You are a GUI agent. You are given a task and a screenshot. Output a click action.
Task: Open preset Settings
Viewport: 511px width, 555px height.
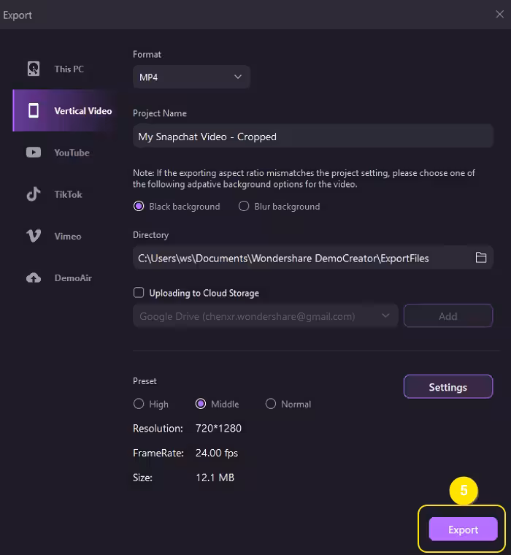coord(447,387)
